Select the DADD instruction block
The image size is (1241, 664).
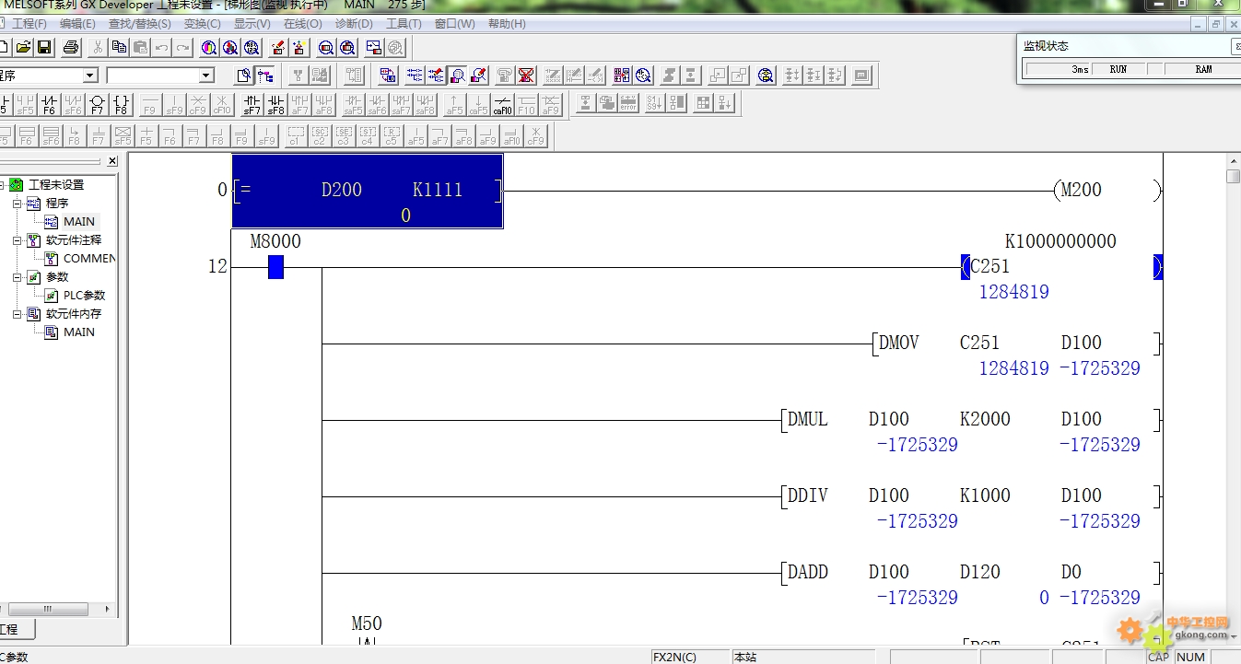(972, 573)
